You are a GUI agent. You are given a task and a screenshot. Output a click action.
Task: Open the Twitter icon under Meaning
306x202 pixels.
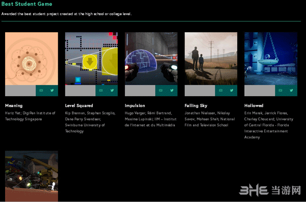coord(52,91)
